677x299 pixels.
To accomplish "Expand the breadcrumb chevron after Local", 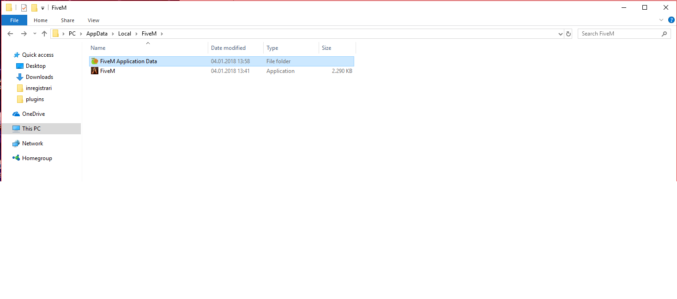I will point(136,34).
